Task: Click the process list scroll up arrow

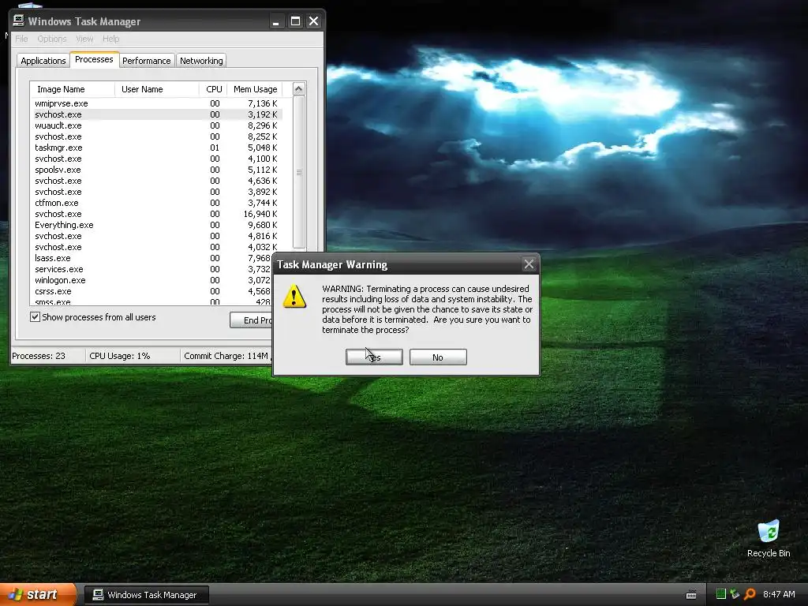Action: click(299, 89)
